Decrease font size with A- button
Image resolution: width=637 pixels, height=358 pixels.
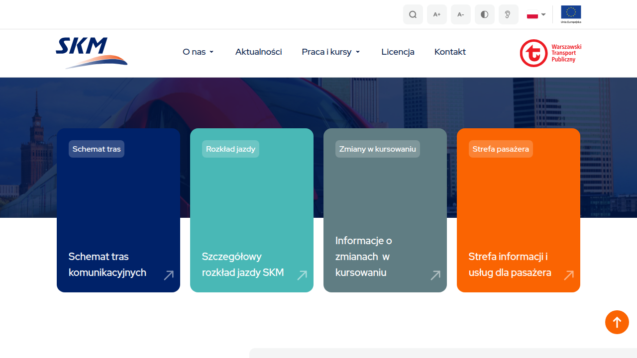click(460, 14)
